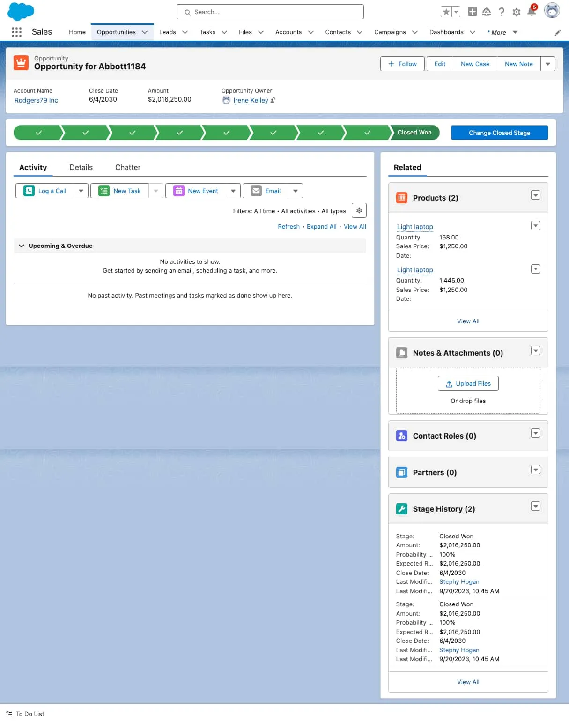Screen dimensions: 569x723
Task: Click the Edit button
Action: 440,64
